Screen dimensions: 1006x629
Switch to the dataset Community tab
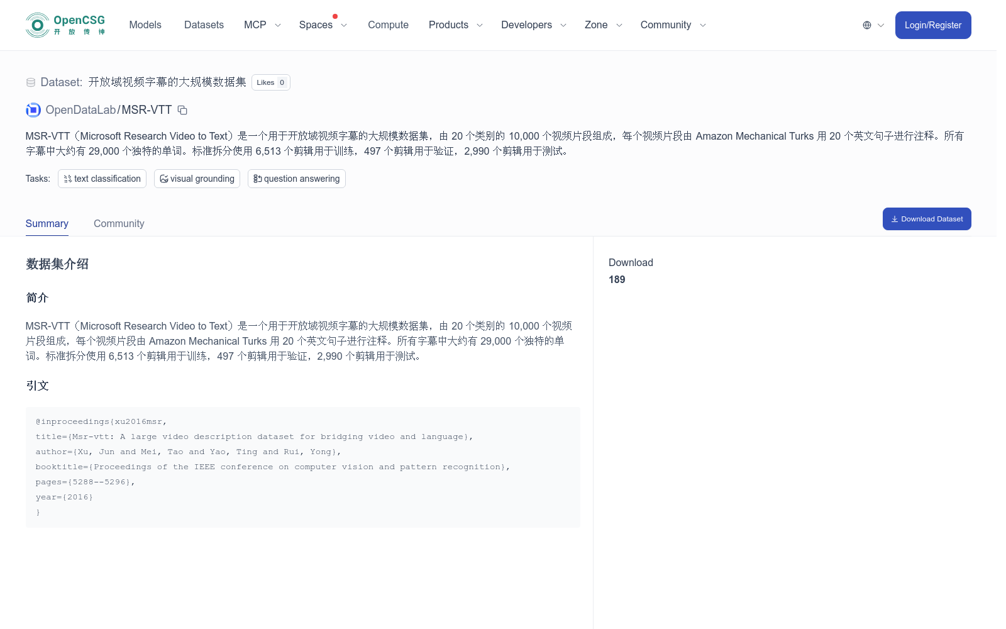tap(119, 224)
